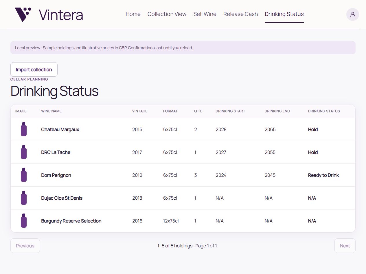This screenshot has height=274, width=366.
Task: Click the Dom Perignon bottle image
Action: [x=24, y=175]
